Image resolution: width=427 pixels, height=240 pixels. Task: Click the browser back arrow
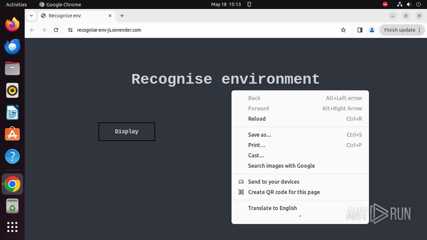[32, 30]
